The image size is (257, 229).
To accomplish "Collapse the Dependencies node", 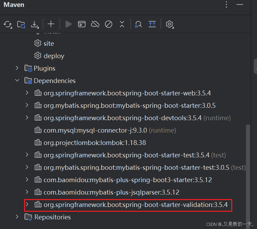I will point(17,81).
